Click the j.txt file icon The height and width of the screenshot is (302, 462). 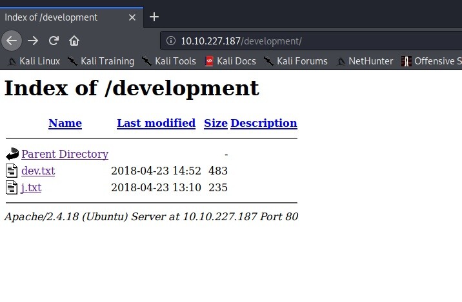click(x=12, y=187)
